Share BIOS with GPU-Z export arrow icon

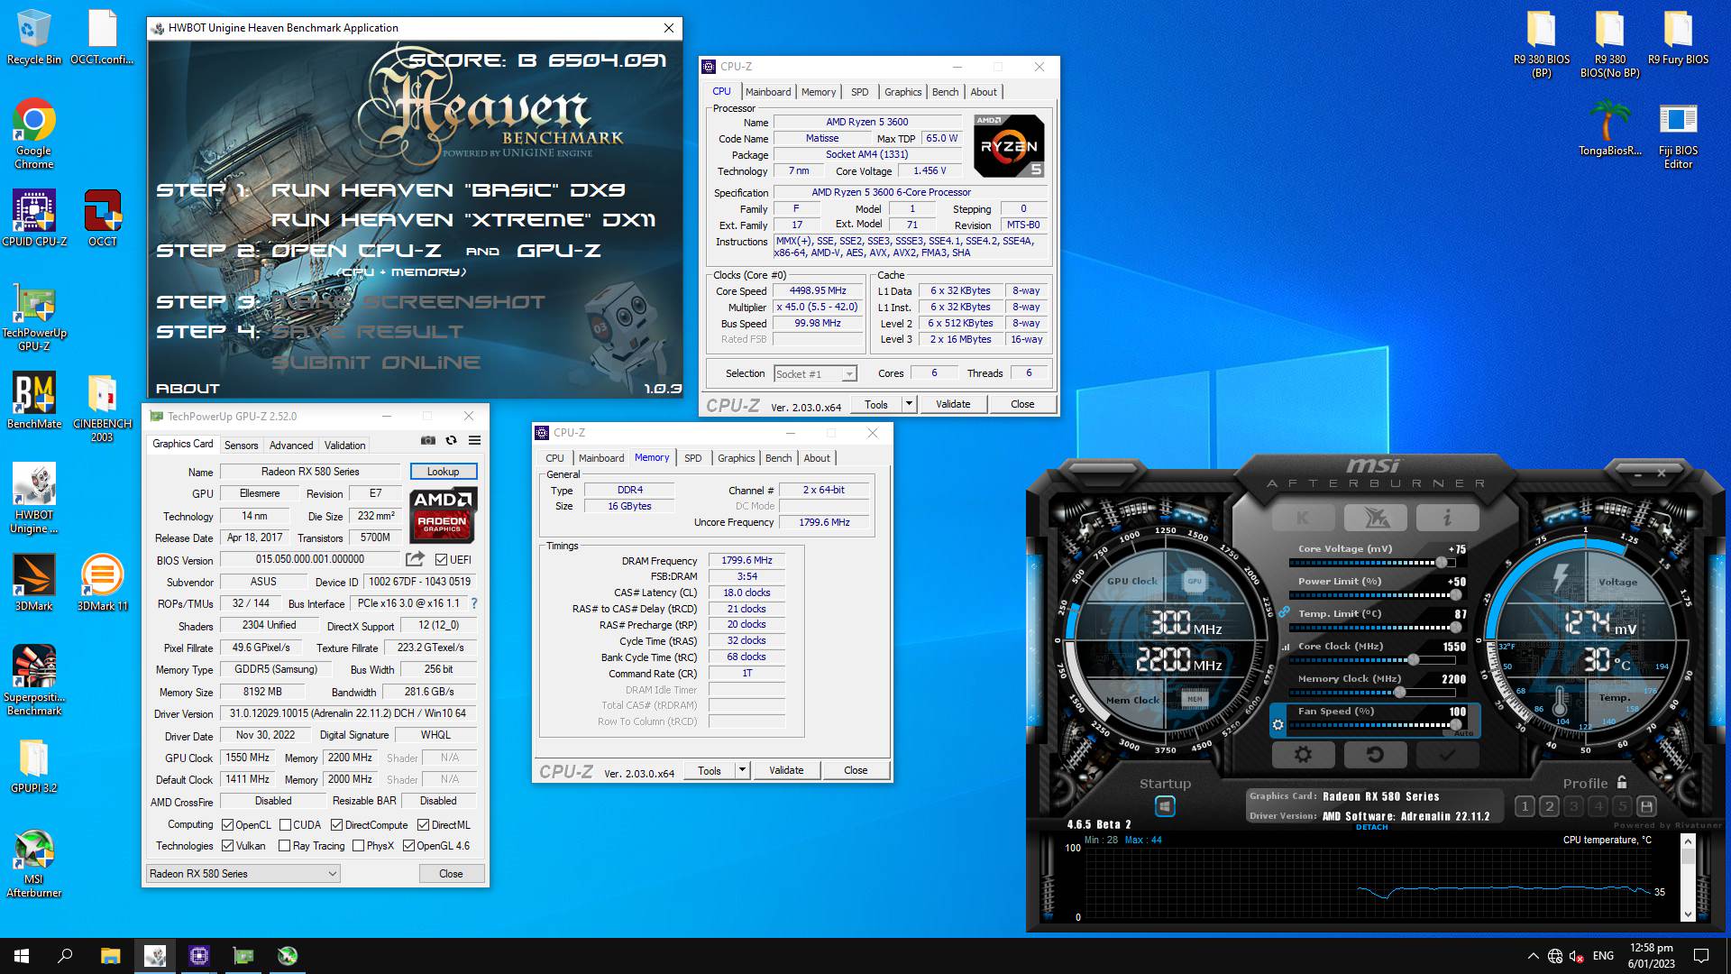tap(415, 559)
